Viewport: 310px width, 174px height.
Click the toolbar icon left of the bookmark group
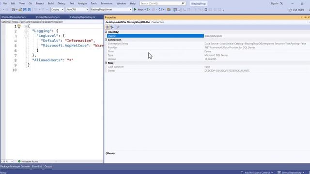(200, 10)
